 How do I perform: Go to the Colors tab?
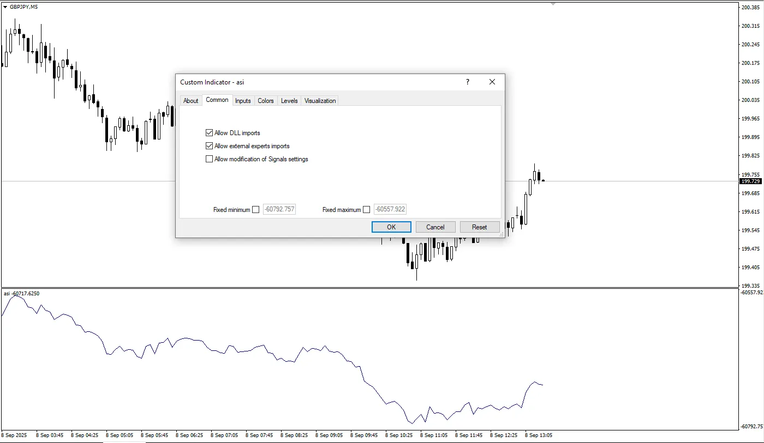266,101
